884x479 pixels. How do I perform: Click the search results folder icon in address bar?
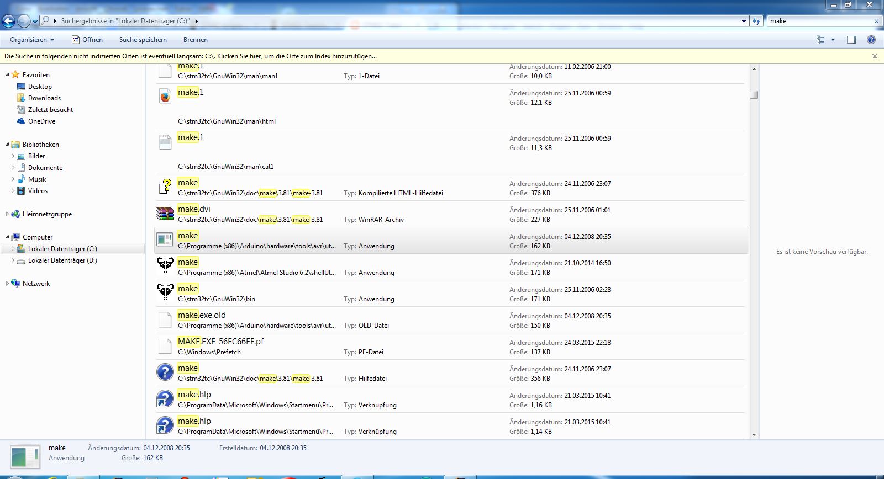46,21
